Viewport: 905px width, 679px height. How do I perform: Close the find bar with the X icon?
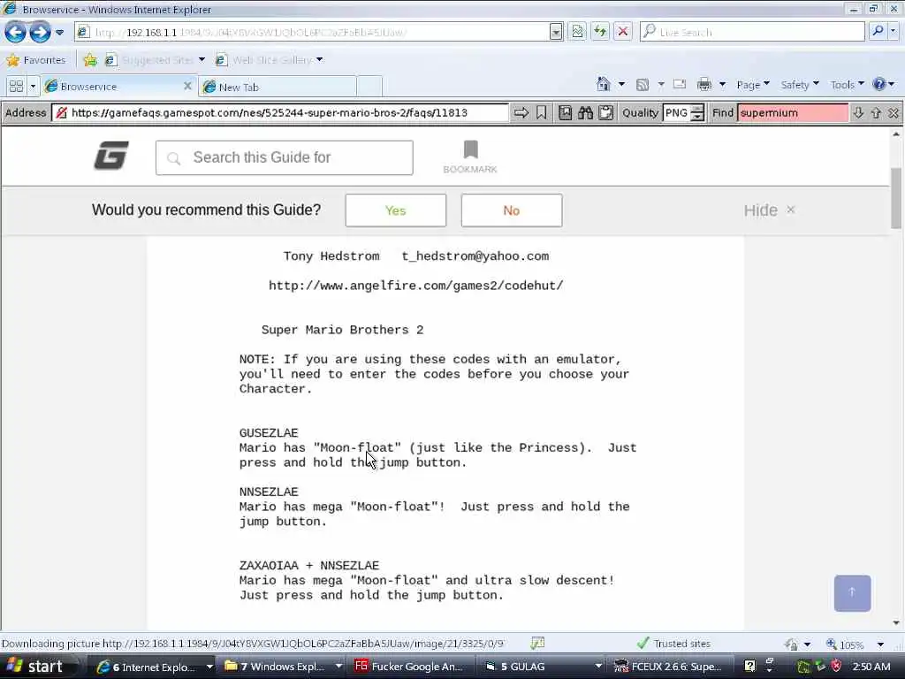click(x=894, y=112)
